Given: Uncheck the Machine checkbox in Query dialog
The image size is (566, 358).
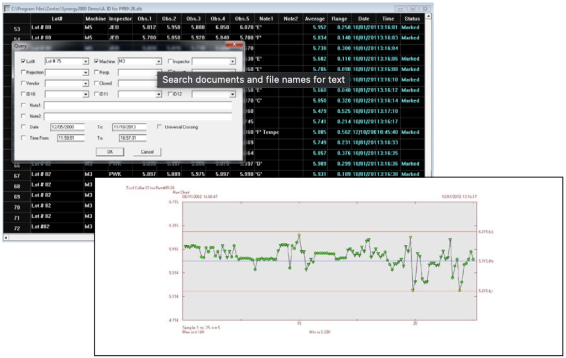Looking at the screenshot, I should coord(96,61).
